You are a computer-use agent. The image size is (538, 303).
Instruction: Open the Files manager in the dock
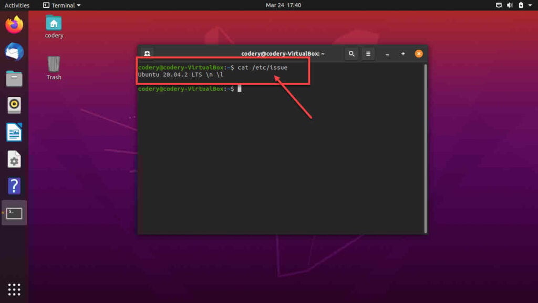14,79
